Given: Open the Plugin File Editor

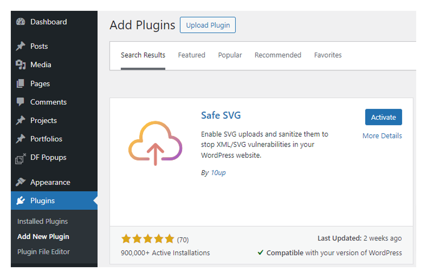Looking at the screenshot, I should pos(43,251).
